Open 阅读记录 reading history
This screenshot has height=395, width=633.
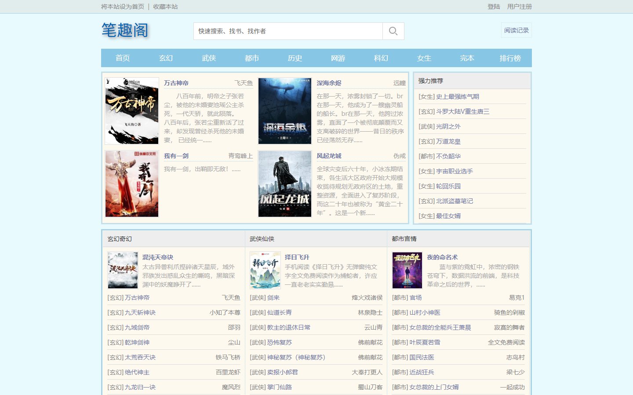[x=517, y=30]
